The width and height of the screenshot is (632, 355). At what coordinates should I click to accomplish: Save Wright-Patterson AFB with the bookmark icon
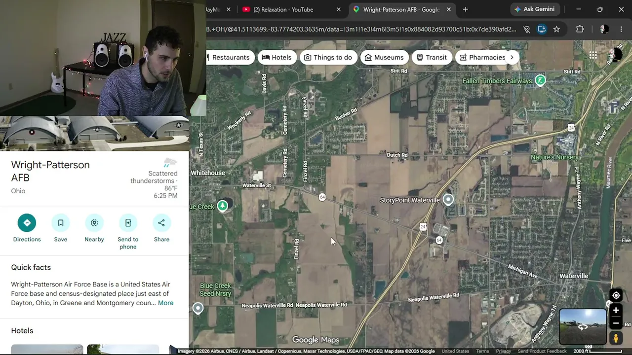coord(61,223)
